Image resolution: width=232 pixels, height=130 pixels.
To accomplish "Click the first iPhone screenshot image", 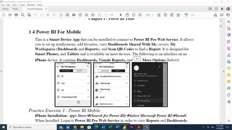I will click(x=73, y=84).
